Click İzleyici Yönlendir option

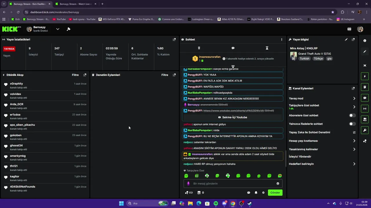click(300, 157)
